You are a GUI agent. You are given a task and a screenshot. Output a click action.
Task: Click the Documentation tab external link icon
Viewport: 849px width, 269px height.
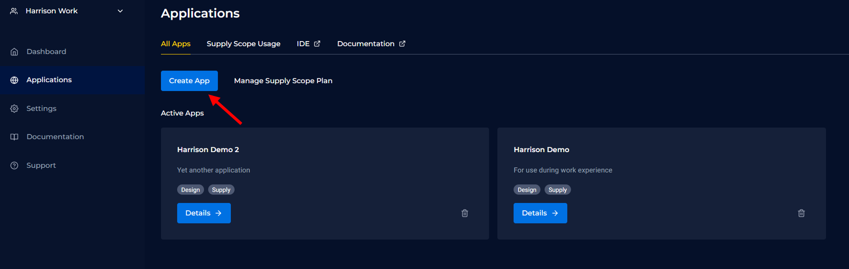[x=402, y=44]
